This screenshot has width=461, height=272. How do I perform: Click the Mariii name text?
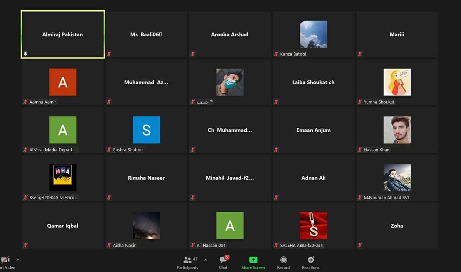[x=397, y=35]
